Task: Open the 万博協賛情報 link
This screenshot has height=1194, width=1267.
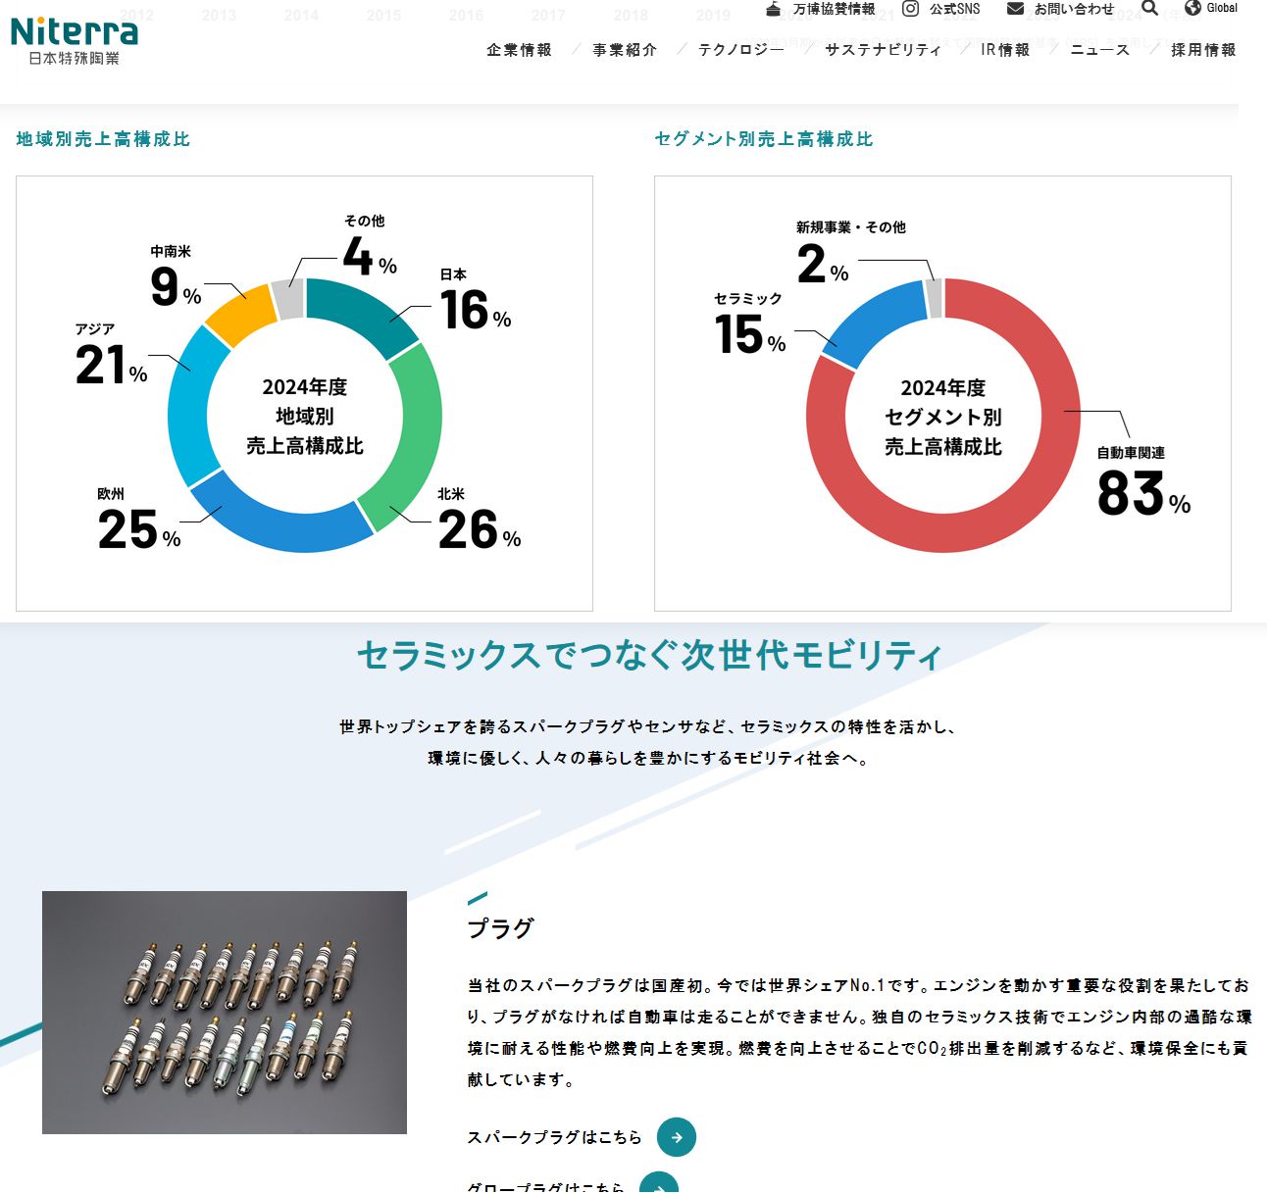Action: tap(834, 9)
